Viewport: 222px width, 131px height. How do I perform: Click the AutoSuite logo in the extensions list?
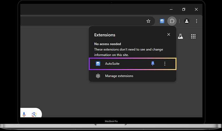(x=98, y=64)
